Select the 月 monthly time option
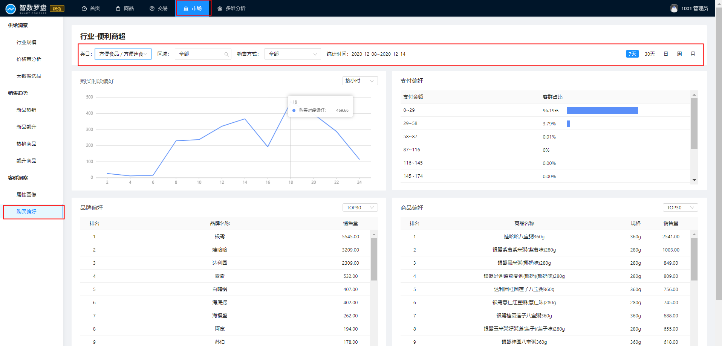 click(x=693, y=54)
